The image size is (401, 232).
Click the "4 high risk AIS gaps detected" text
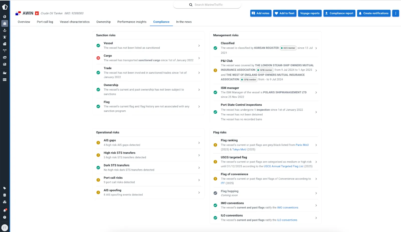point(122,145)
